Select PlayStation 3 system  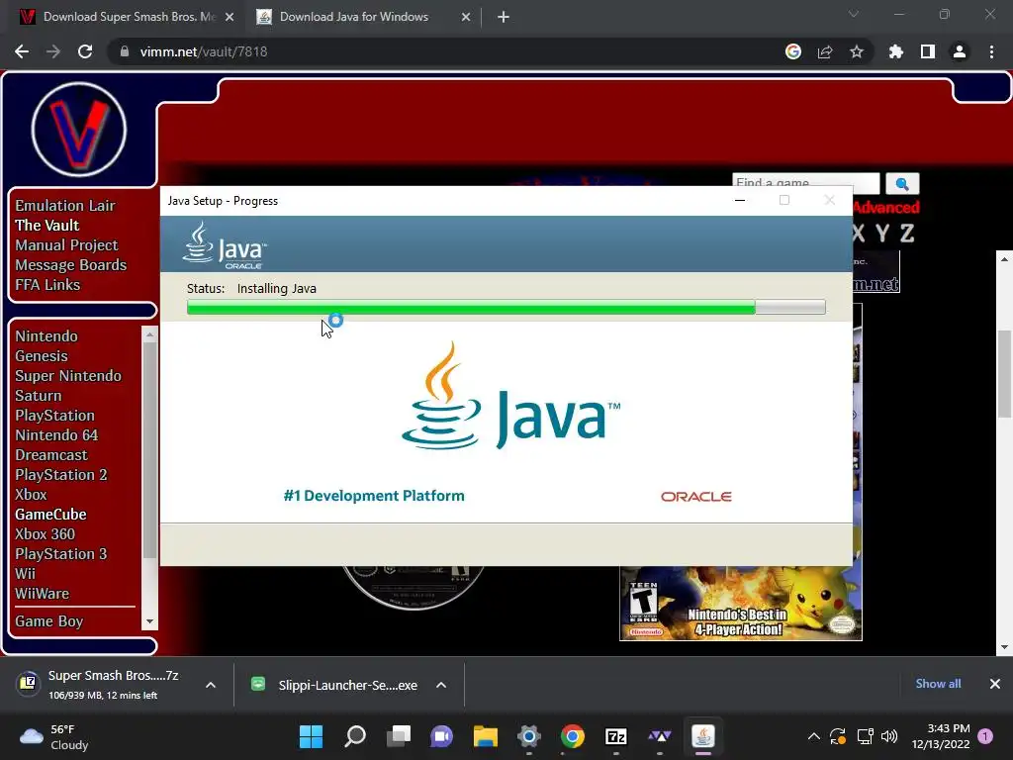[61, 554]
